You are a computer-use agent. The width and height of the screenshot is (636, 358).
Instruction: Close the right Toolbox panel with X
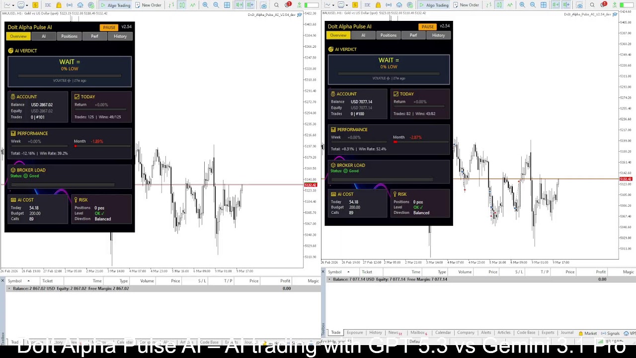click(323, 271)
